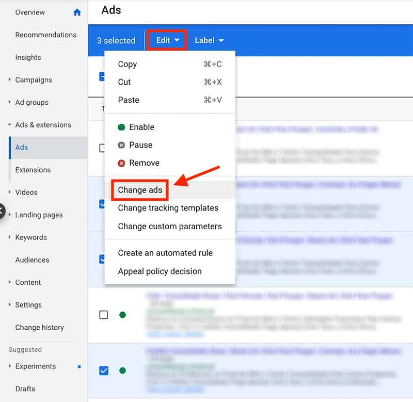This screenshot has width=413, height=402.
Task: Open Recommendations in the sidebar
Action: tap(46, 35)
